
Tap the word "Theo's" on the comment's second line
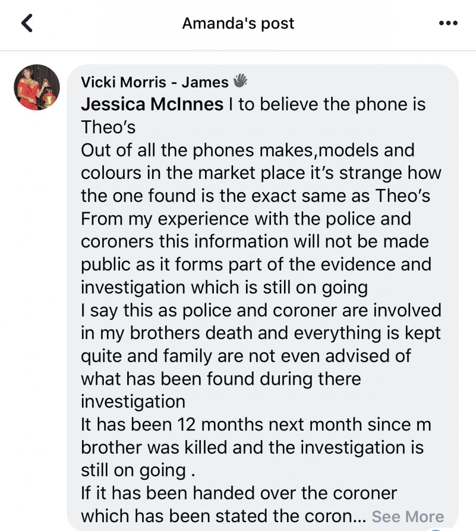pos(108,127)
